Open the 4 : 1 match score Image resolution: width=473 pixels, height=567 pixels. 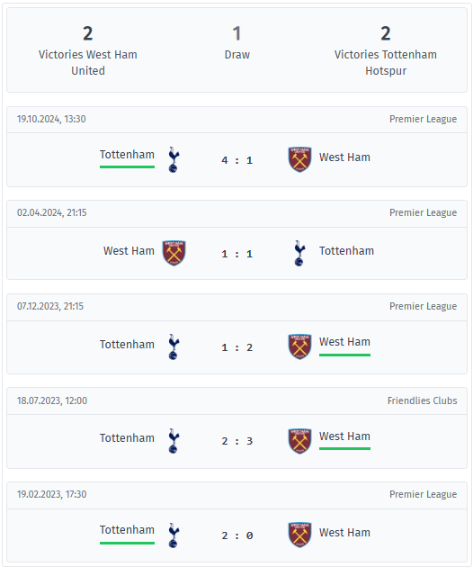[237, 160]
